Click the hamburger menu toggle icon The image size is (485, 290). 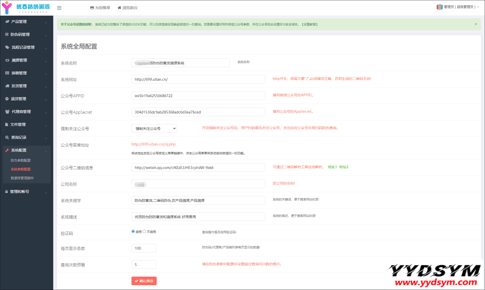tap(59, 8)
